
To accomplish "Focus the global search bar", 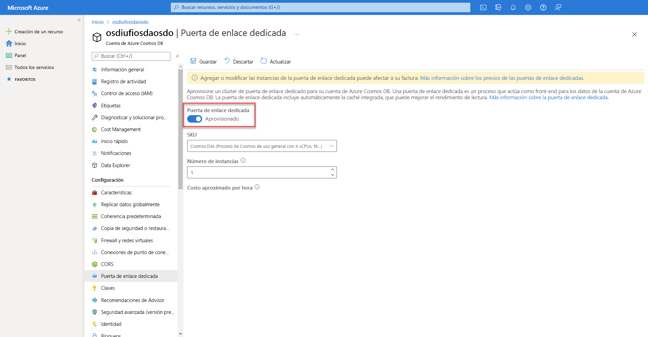I will pyautogui.click(x=321, y=7).
